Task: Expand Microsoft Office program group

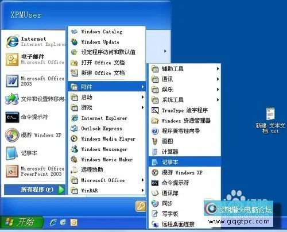Action: tap(107, 180)
